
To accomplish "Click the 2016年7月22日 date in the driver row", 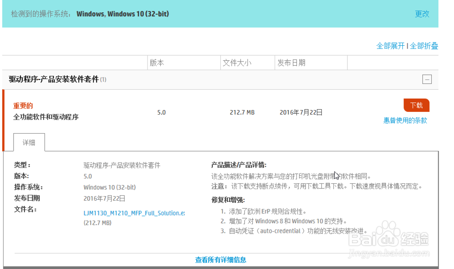I will click(301, 112).
